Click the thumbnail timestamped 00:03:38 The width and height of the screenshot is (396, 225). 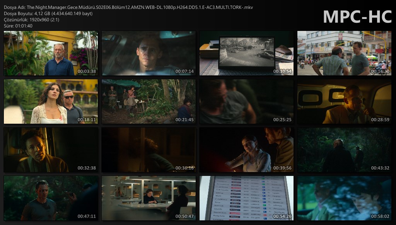51,53
